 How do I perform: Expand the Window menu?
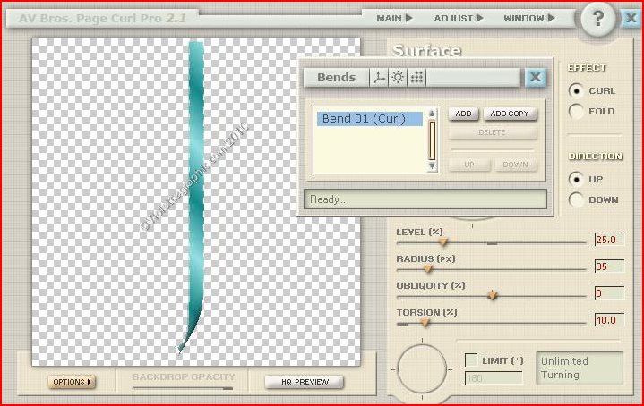(x=529, y=18)
